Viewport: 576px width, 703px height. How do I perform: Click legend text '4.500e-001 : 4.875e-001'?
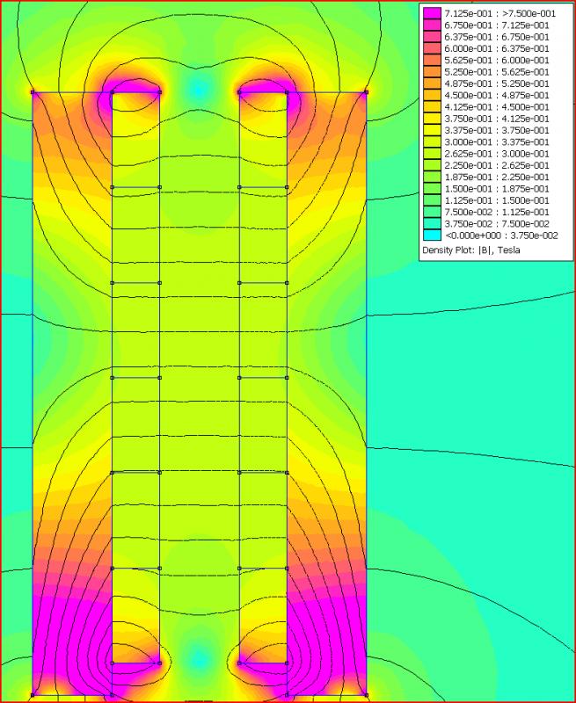coord(497,95)
